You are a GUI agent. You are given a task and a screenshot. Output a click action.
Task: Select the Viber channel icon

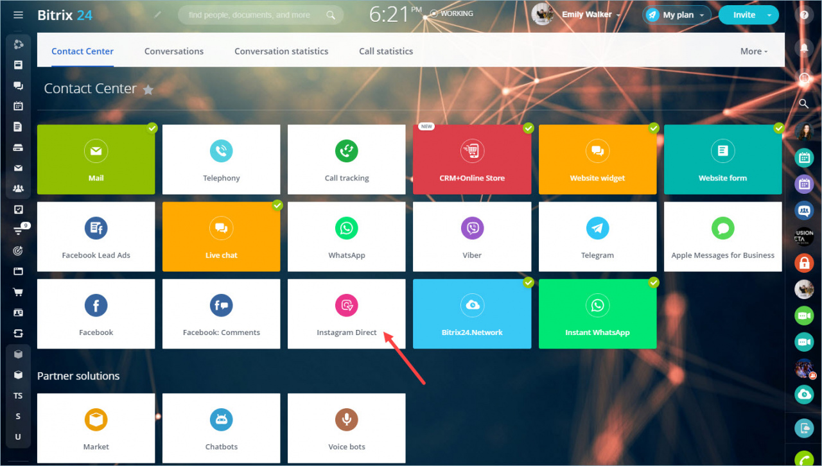coord(472,229)
